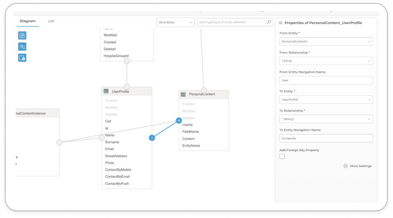This screenshot has width=393, height=218.
Task: Select the blue 'm' relationship endpoint
Action: tap(178, 121)
